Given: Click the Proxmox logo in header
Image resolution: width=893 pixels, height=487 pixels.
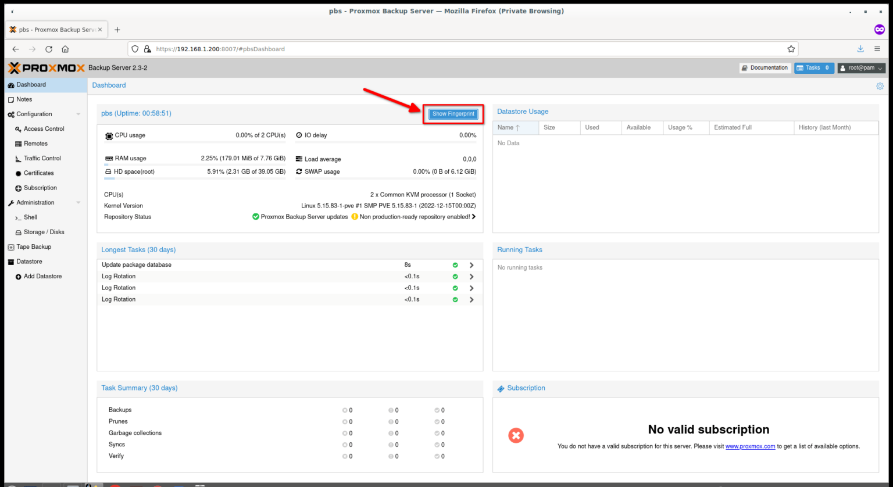Looking at the screenshot, I should pyautogui.click(x=47, y=68).
